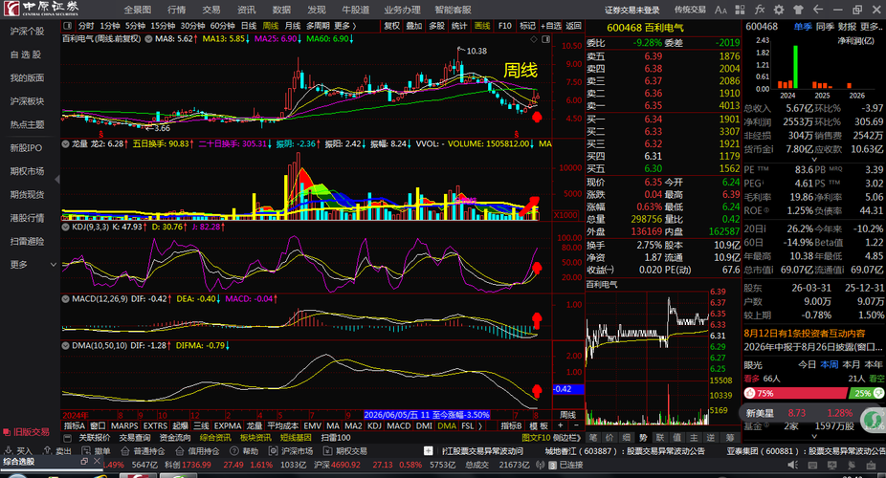Click the 势 tab below the intraday chart
Screen dimensions: 886x478
click(x=643, y=437)
